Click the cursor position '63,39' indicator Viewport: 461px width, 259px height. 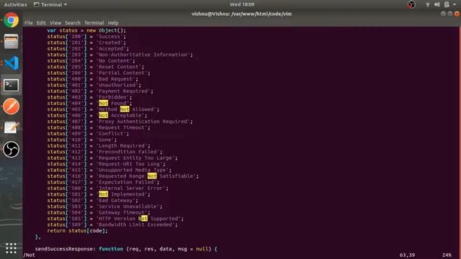(407, 255)
